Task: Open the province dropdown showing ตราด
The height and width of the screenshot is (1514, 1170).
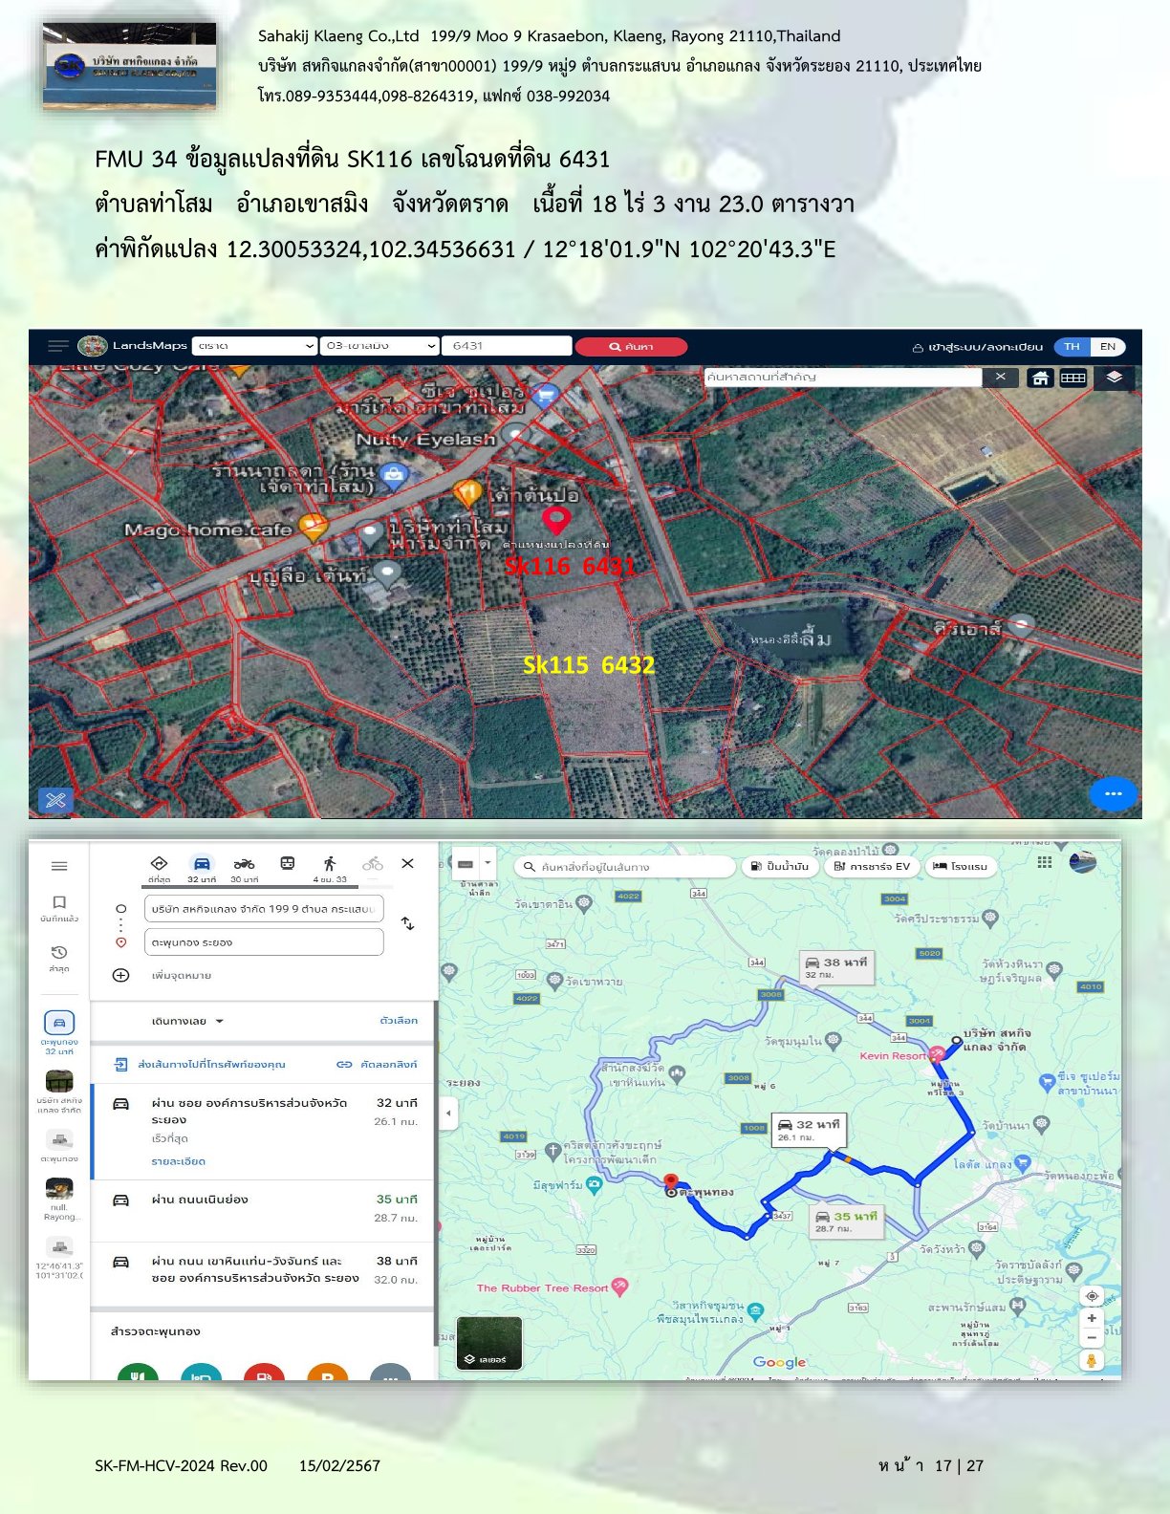Action: [x=254, y=346]
